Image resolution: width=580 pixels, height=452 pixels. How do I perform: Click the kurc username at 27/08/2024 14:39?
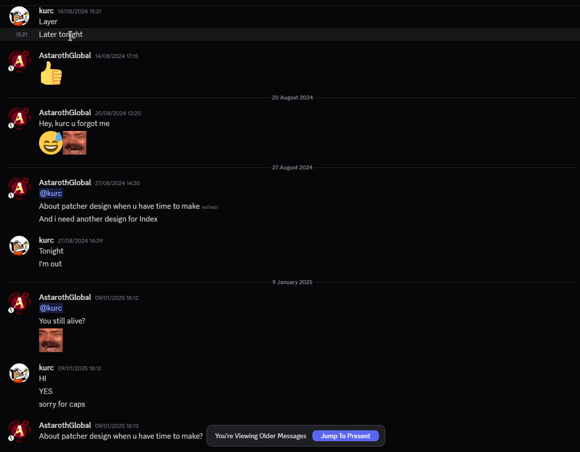(x=46, y=240)
